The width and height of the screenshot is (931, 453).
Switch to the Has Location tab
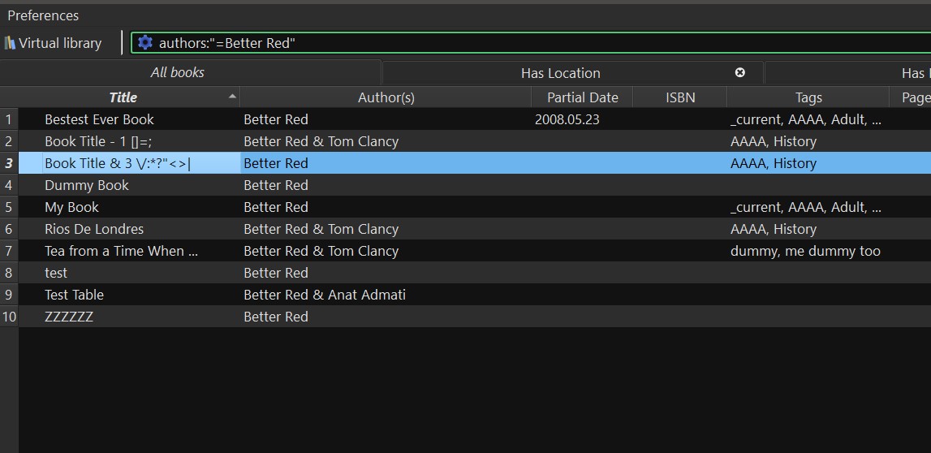coord(560,73)
